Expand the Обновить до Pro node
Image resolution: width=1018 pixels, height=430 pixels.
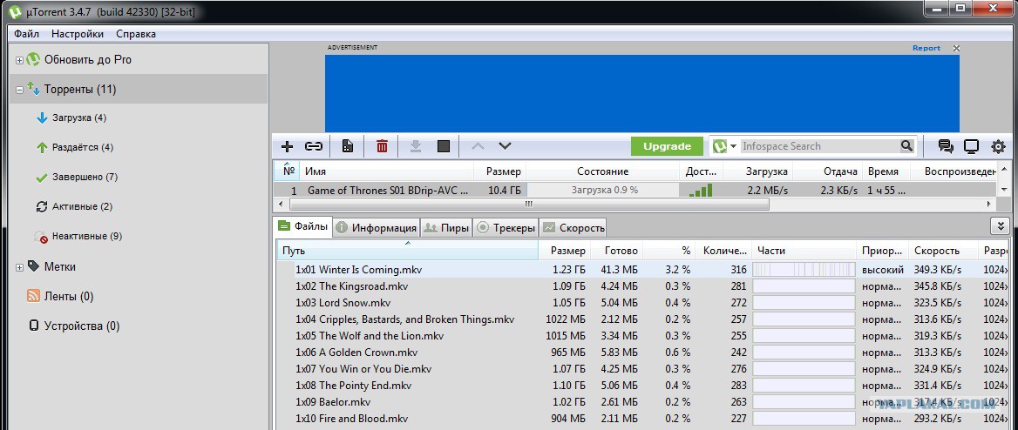[x=19, y=60]
